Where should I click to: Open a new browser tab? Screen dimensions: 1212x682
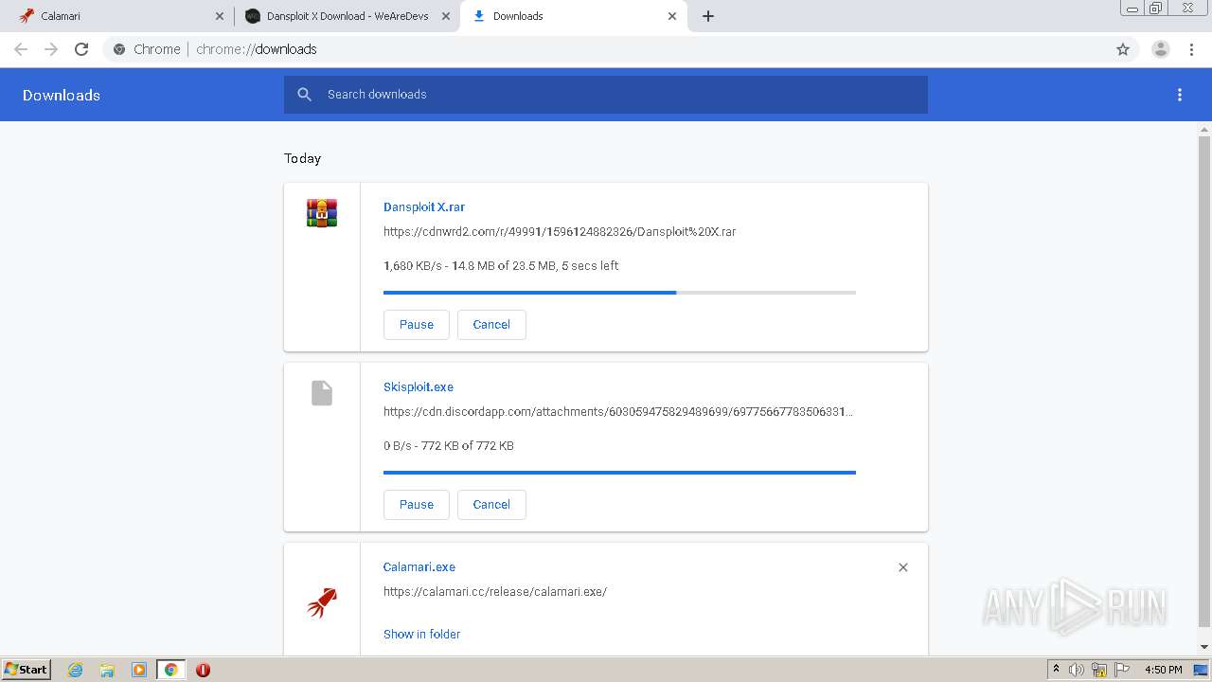pyautogui.click(x=708, y=16)
